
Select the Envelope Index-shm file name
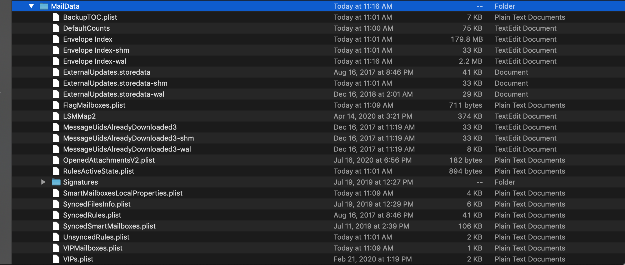pos(96,50)
